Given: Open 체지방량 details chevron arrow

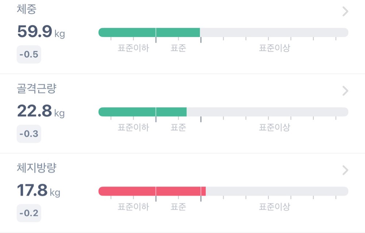Looking at the screenshot, I should pyautogui.click(x=345, y=170).
